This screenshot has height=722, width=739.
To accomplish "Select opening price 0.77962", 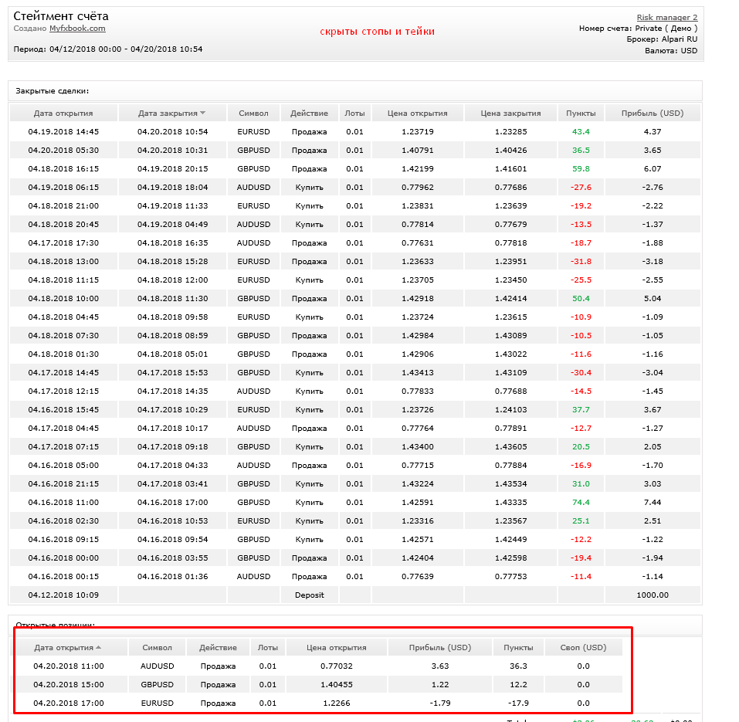I will pyautogui.click(x=418, y=187).
